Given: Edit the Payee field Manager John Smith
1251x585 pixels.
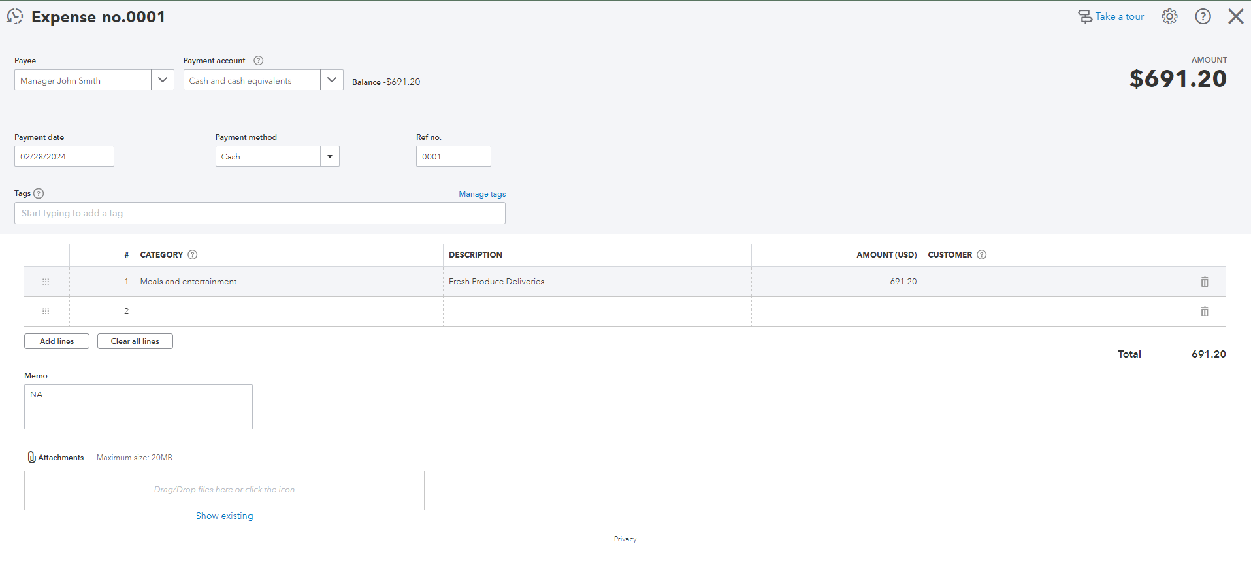Looking at the screenshot, I should (x=83, y=80).
